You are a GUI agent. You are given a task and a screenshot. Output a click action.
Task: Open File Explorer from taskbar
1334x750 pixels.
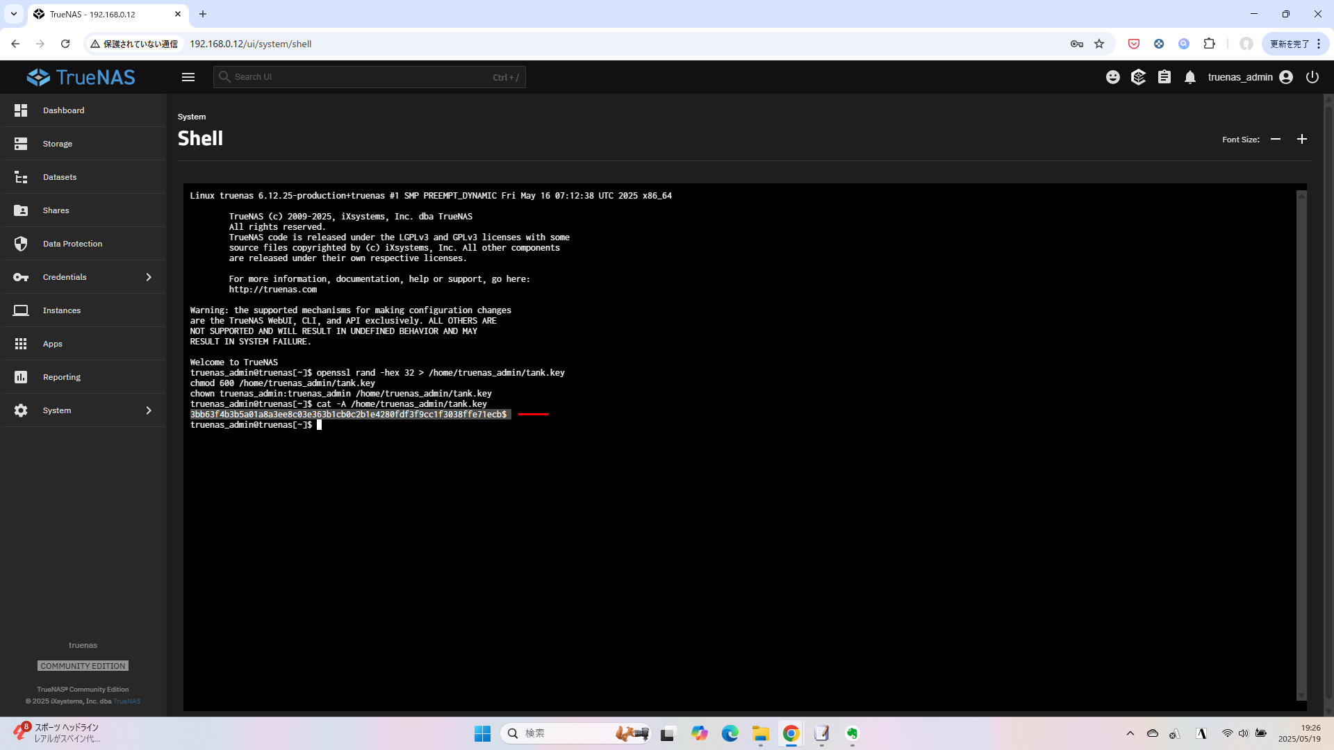(x=760, y=733)
